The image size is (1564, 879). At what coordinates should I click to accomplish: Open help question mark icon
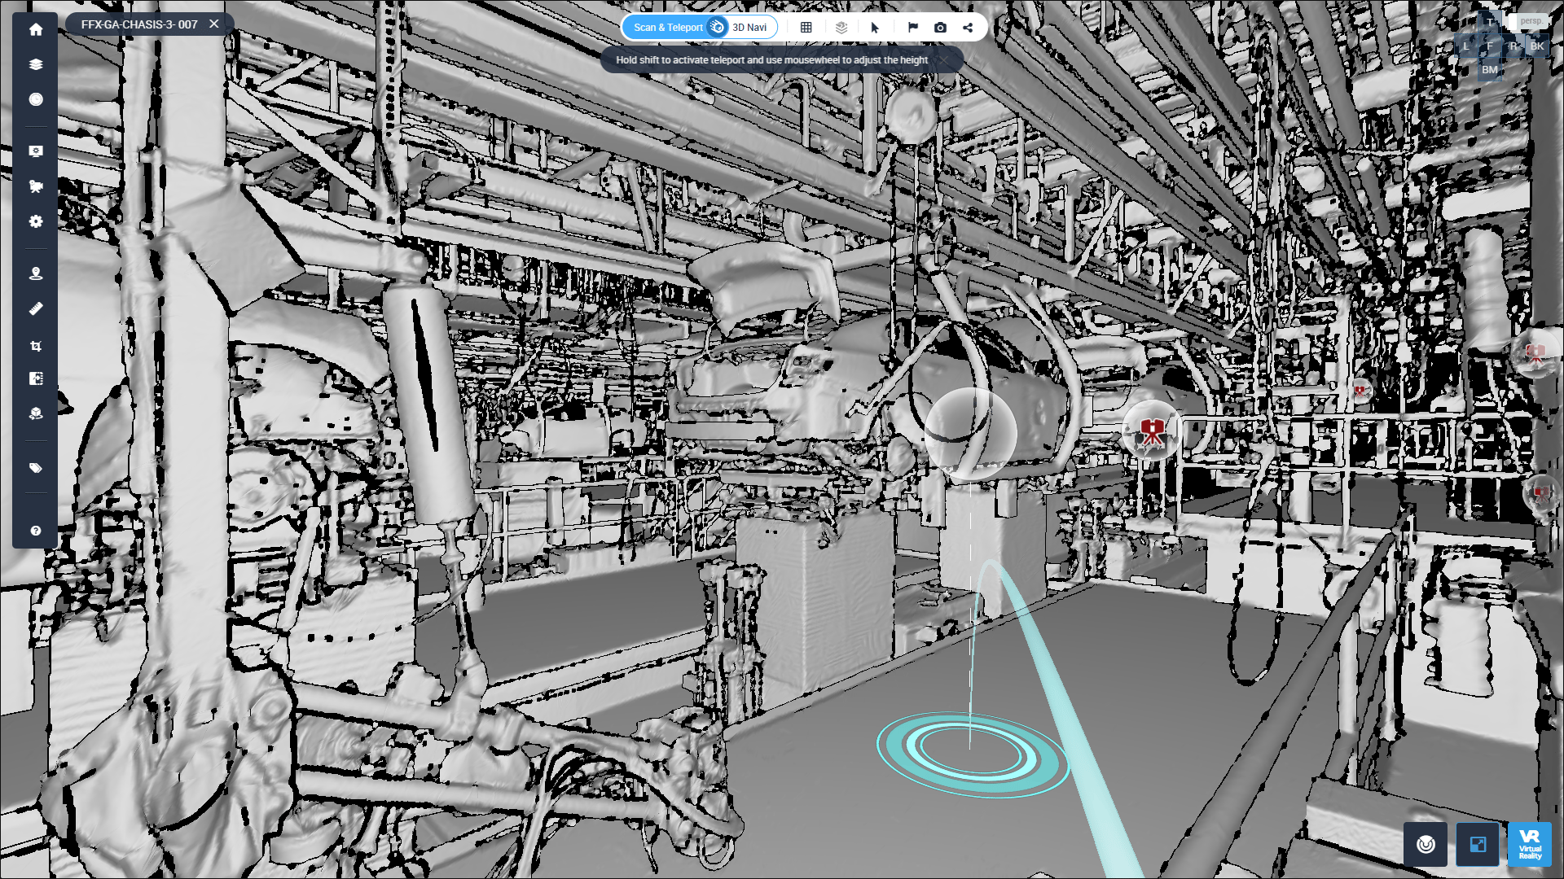[36, 531]
